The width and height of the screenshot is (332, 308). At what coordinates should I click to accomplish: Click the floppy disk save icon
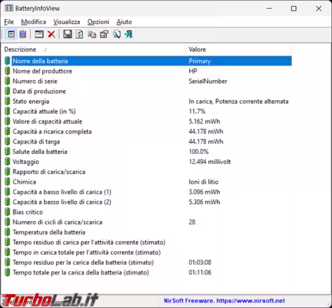(x=67, y=34)
